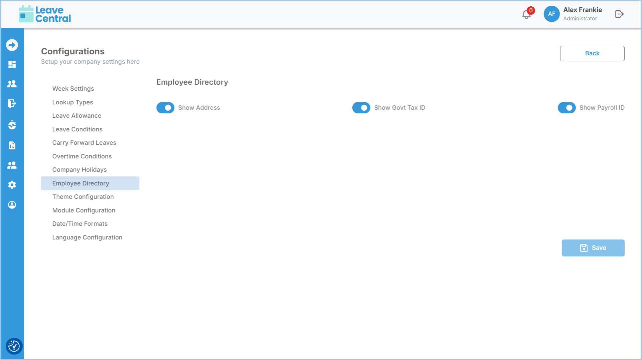This screenshot has height=360, width=642.
Task: Click the employees people icon in sidebar
Action: [x=12, y=84]
